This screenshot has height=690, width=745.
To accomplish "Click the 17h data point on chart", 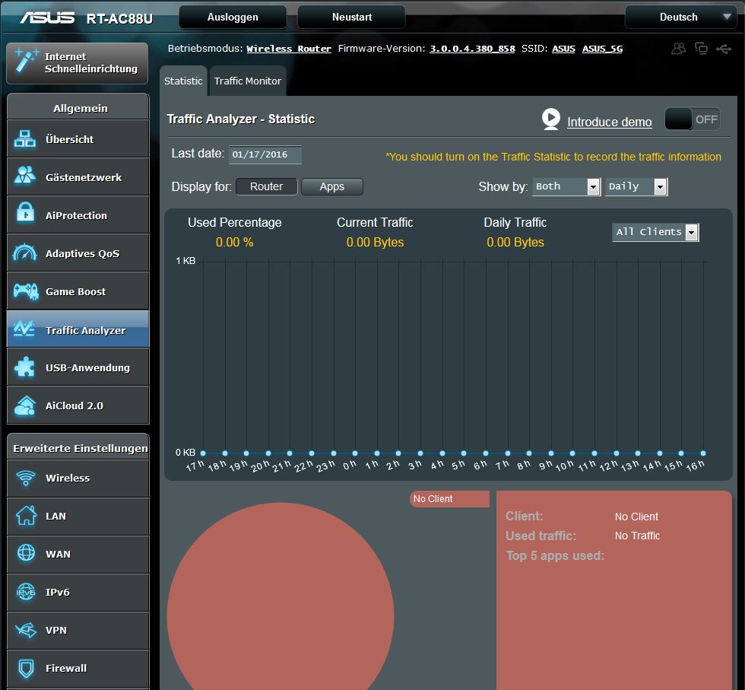I will pos(203,453).
